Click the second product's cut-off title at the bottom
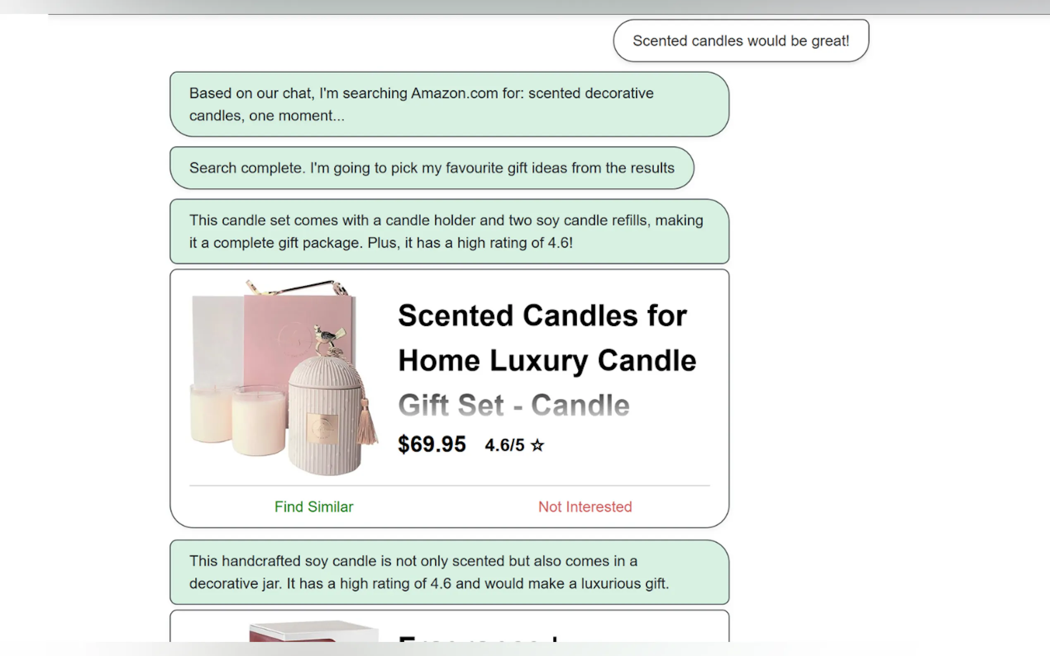 (477, 638)
